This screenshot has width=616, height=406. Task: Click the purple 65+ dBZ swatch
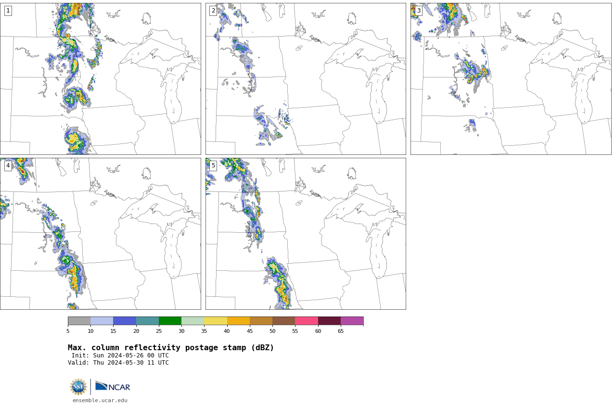pyautogui.click(x=352, y=321)
